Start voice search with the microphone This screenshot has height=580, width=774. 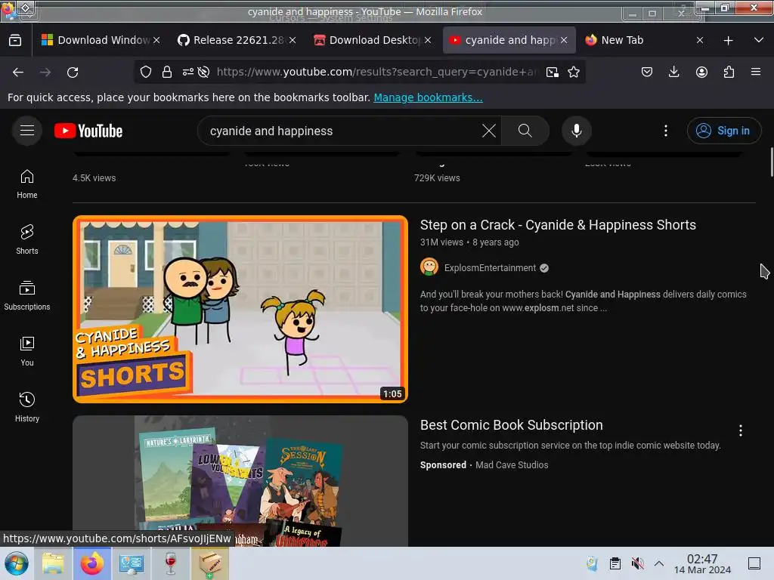(577, 131)
